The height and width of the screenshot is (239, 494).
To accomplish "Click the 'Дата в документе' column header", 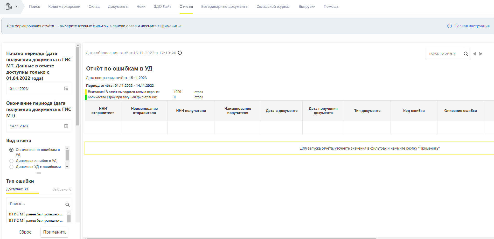I will coord(282,111).
